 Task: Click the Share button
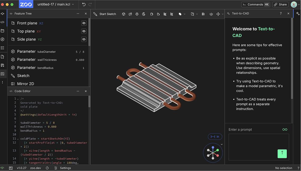click(x=280, y=4)
